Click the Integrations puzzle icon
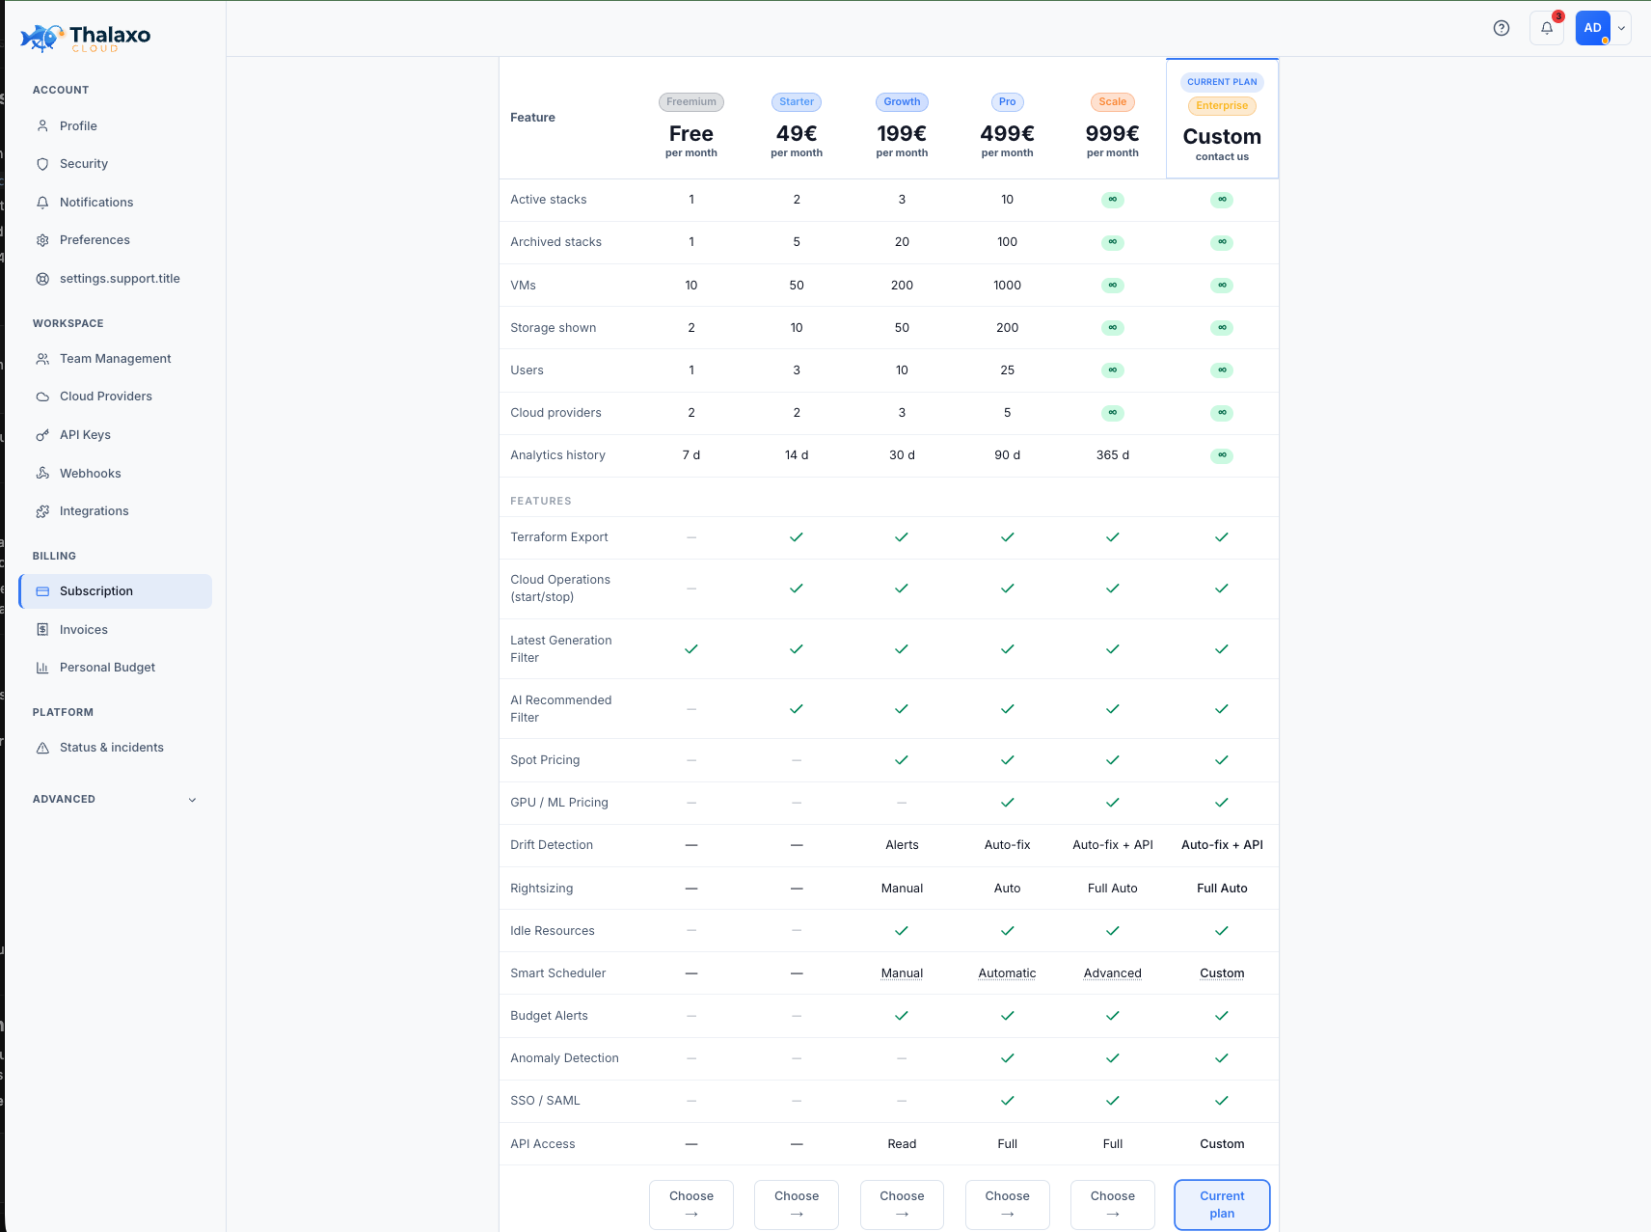The height and width of the screenshot is (1232, 1651). click(x=42, y=511)
